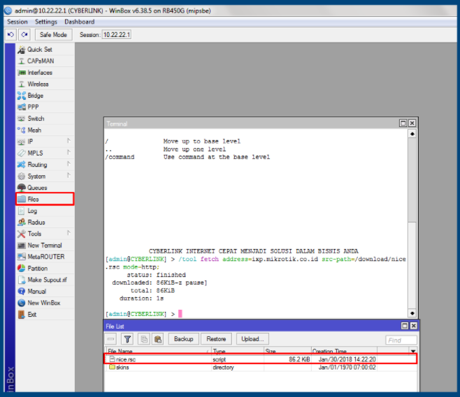This screenshot has height=397, width=460.
Task: Click Exit in the sidebar
Action: click(45, 315)
